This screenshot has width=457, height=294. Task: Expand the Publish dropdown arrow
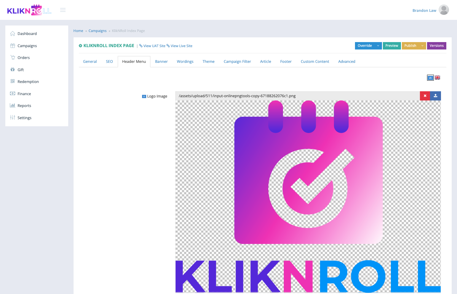[x=422, y=46]
